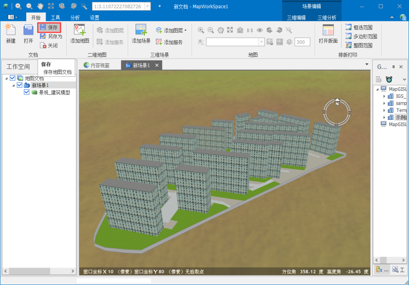Switch to the 分析 ribbon tab
The height and width of the screenshot is (285, 409).
[x=75, y=17]
